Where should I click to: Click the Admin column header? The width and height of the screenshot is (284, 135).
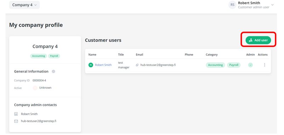(x=250, y=55)
